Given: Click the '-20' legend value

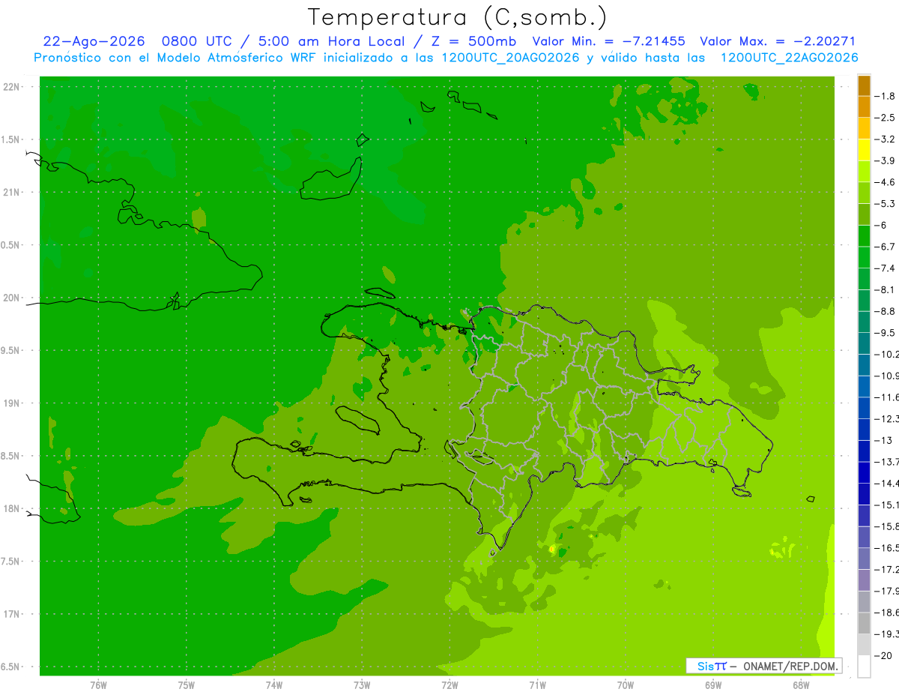Looking at the screenshot, I should coord(883,656).
